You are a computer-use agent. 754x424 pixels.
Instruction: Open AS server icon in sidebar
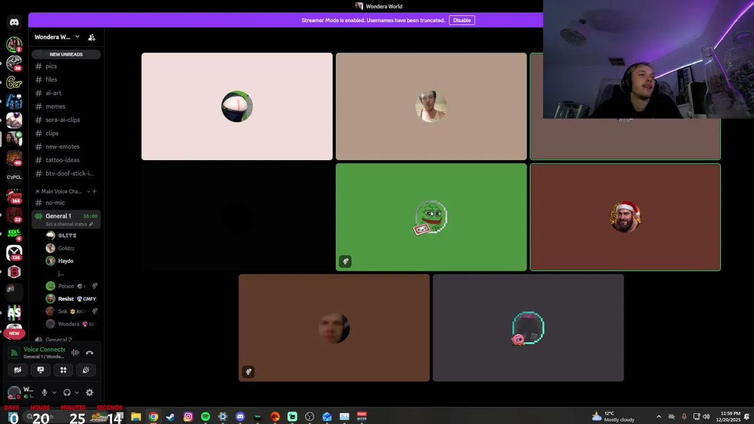pyautogui.click(x=14, y=312)
